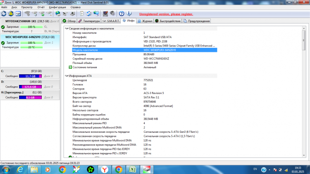Viewport: 310px width, 174px height.
Task: Open the Просмотр menu
Action: tap(27, 7)
